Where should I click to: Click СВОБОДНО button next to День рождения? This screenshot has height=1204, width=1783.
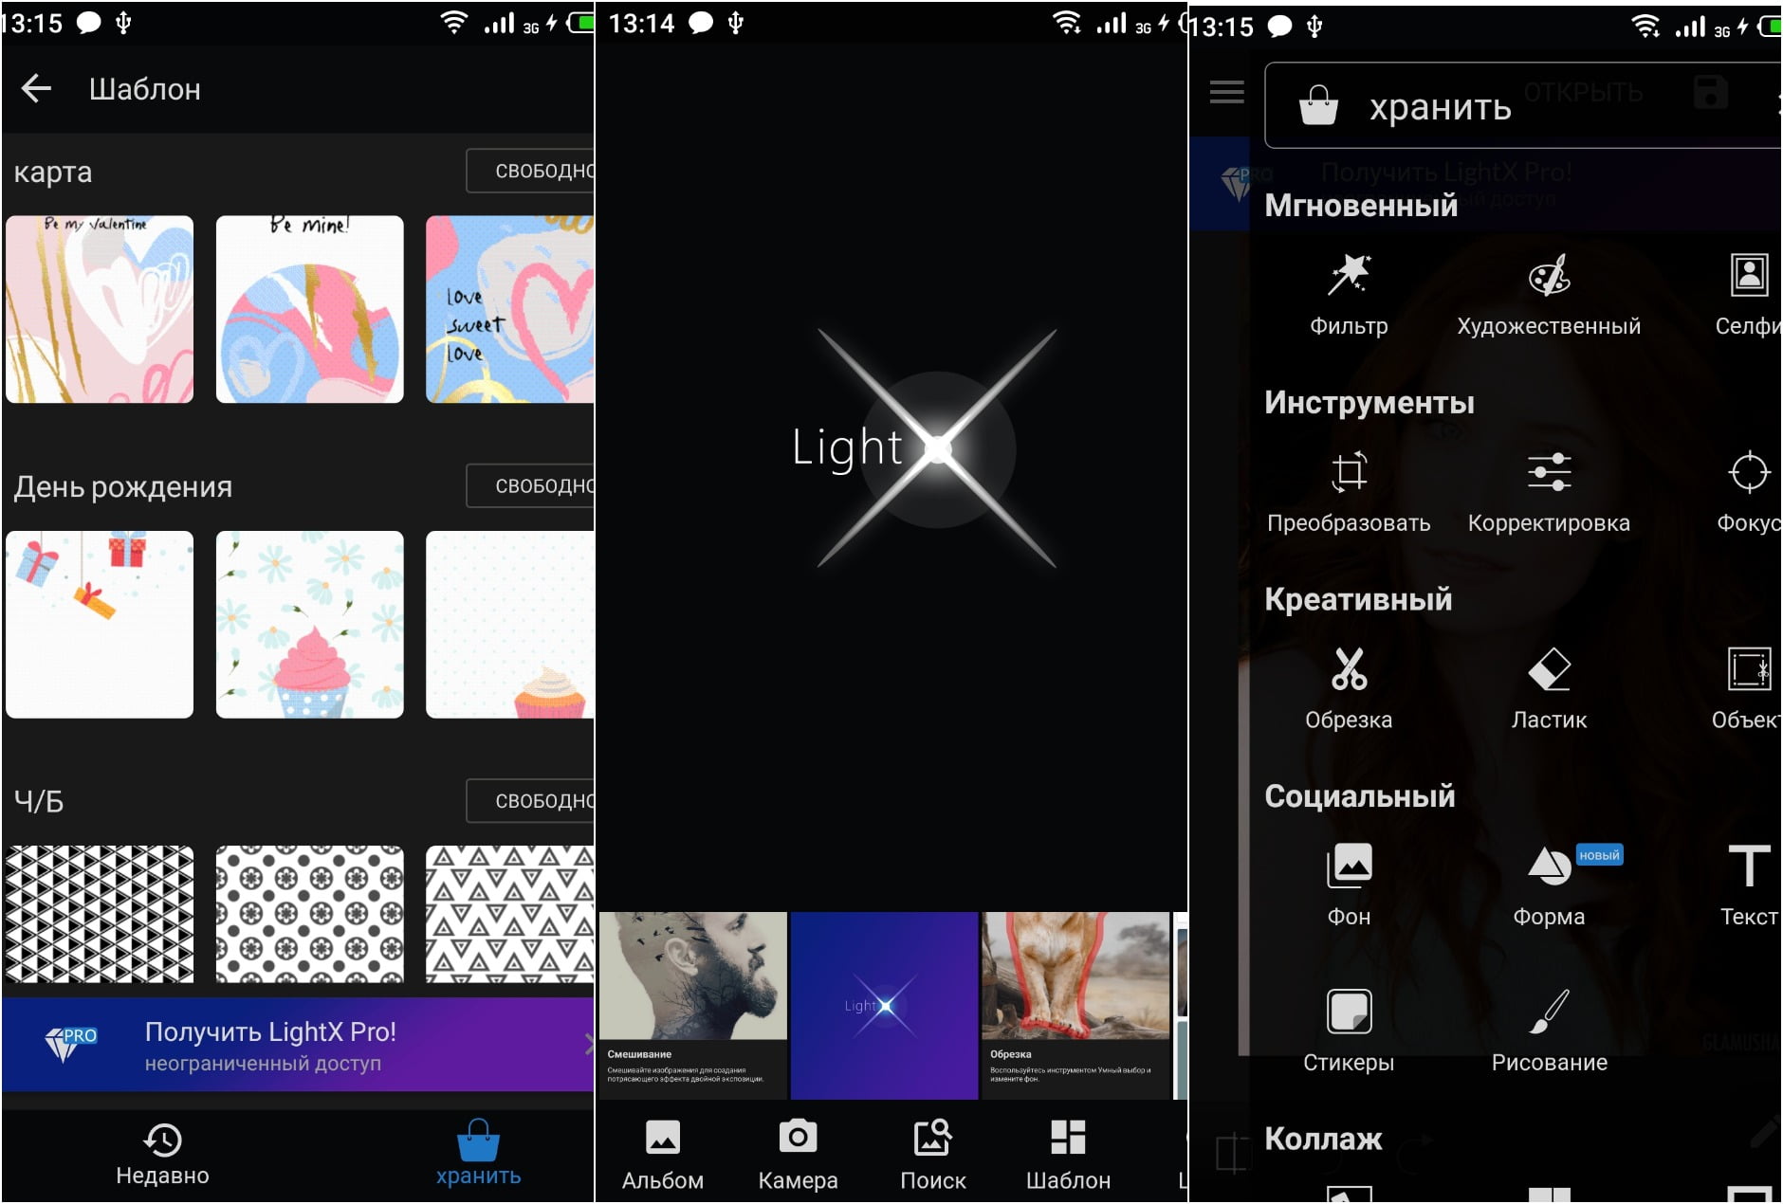point(531,485)
